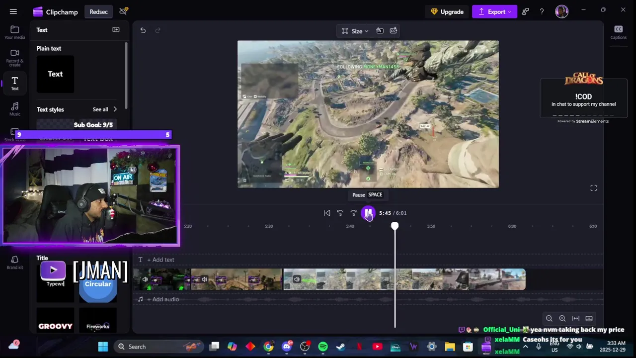This screenshot has height=358, width=636.
Task: Open the Export dropdown
Action: click(x=494, y=11)
